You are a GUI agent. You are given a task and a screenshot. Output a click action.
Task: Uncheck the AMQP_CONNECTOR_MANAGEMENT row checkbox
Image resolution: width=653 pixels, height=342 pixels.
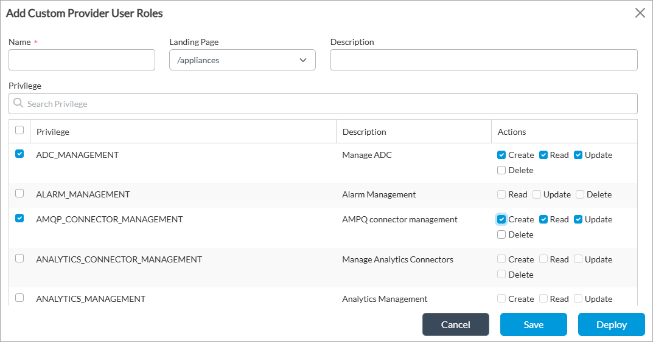(x=19, y=218)
